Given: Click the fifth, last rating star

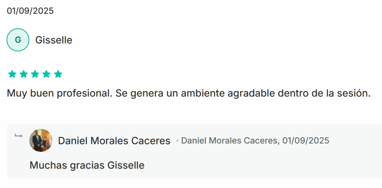Looking at the screenshot, I should pos(58,74).
